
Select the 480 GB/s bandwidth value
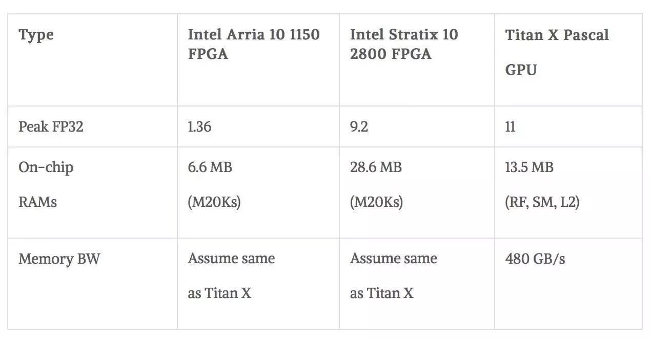coord(535,259)
